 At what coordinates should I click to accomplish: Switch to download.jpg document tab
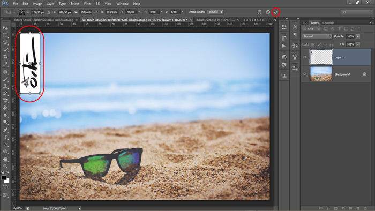215,20
